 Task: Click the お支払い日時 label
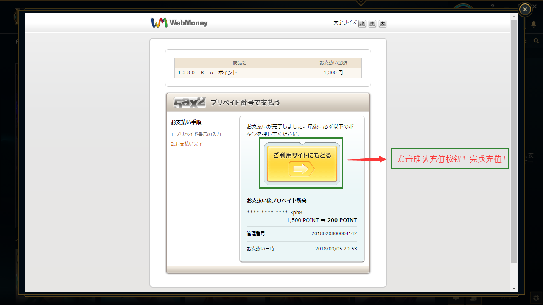click(260, 249)
